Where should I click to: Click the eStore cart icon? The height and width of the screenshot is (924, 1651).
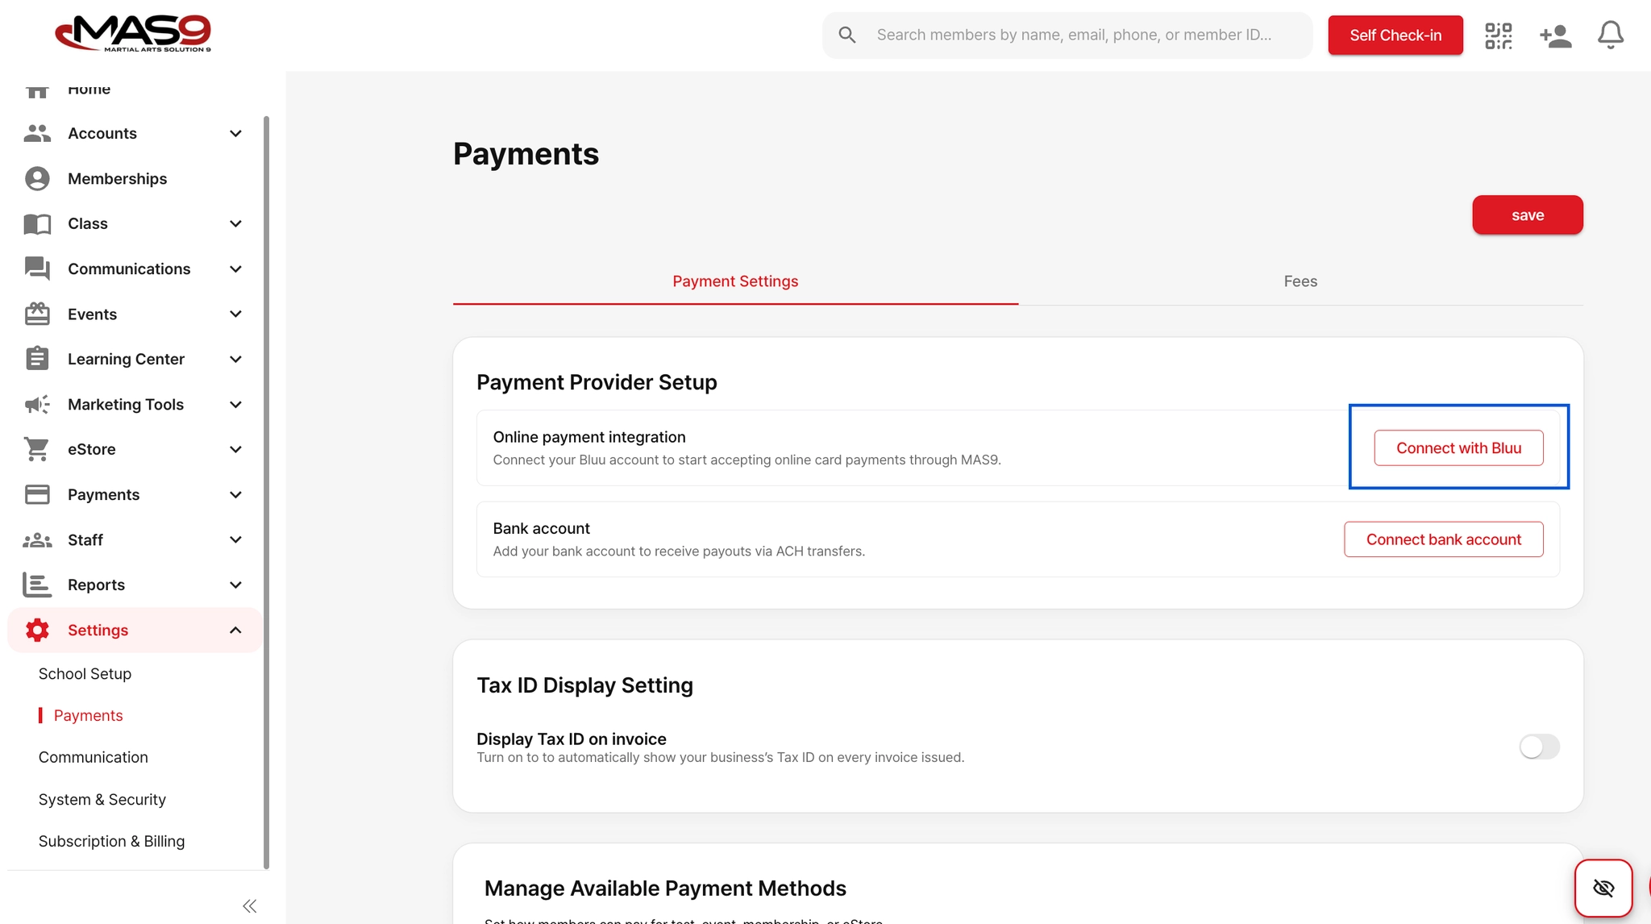(x=37, y=449)
